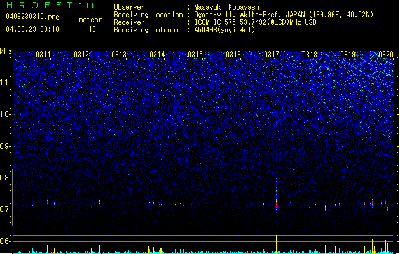Click the 0314 time marker

click(157, 55)
